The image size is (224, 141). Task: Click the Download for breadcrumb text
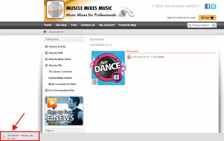[x=56, y=32]
